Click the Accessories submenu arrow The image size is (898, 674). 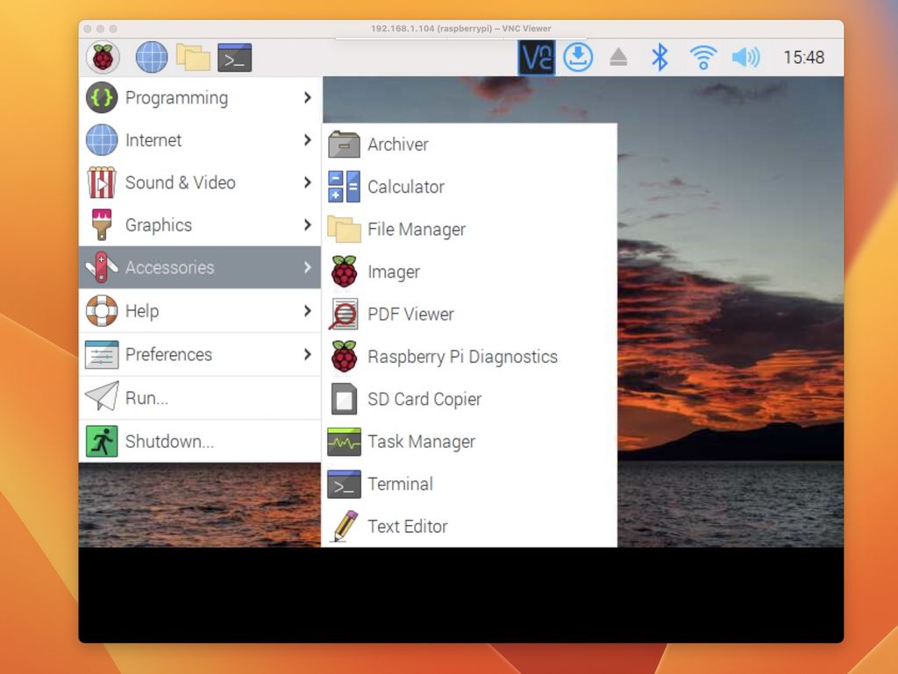click(308, 267)
